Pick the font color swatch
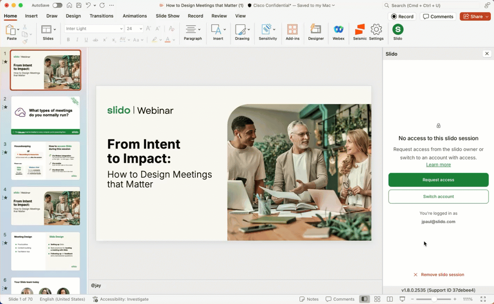This screenshot has width=494, height=304. pyautogui.click(x=168, y=40)
